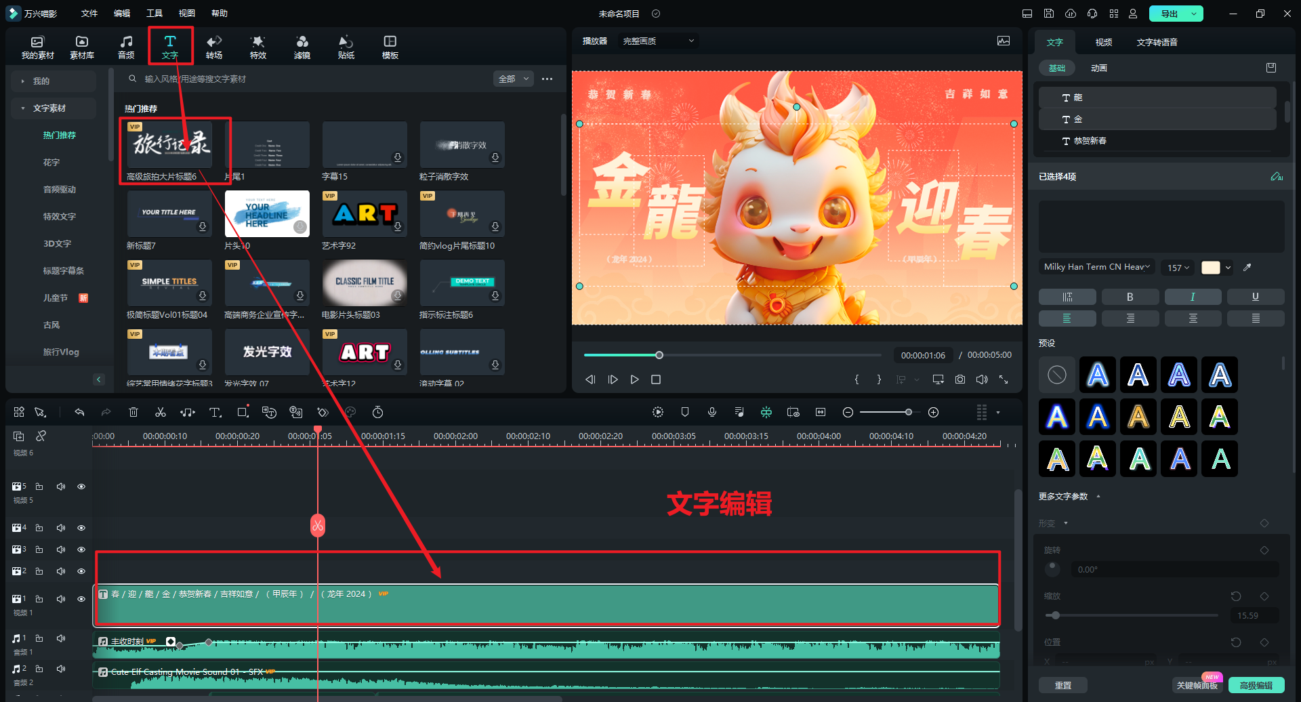Mute audio track 1 speaker icon
The width and height of the screenshot is (1301, 702).
click(61, 638)
